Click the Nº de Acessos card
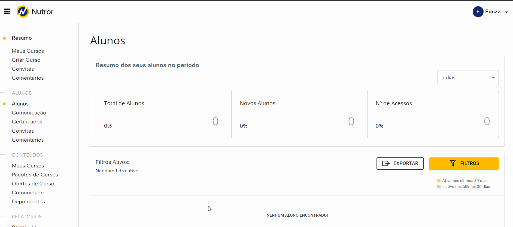The image size is (513, 227). [x=433, y=114]
